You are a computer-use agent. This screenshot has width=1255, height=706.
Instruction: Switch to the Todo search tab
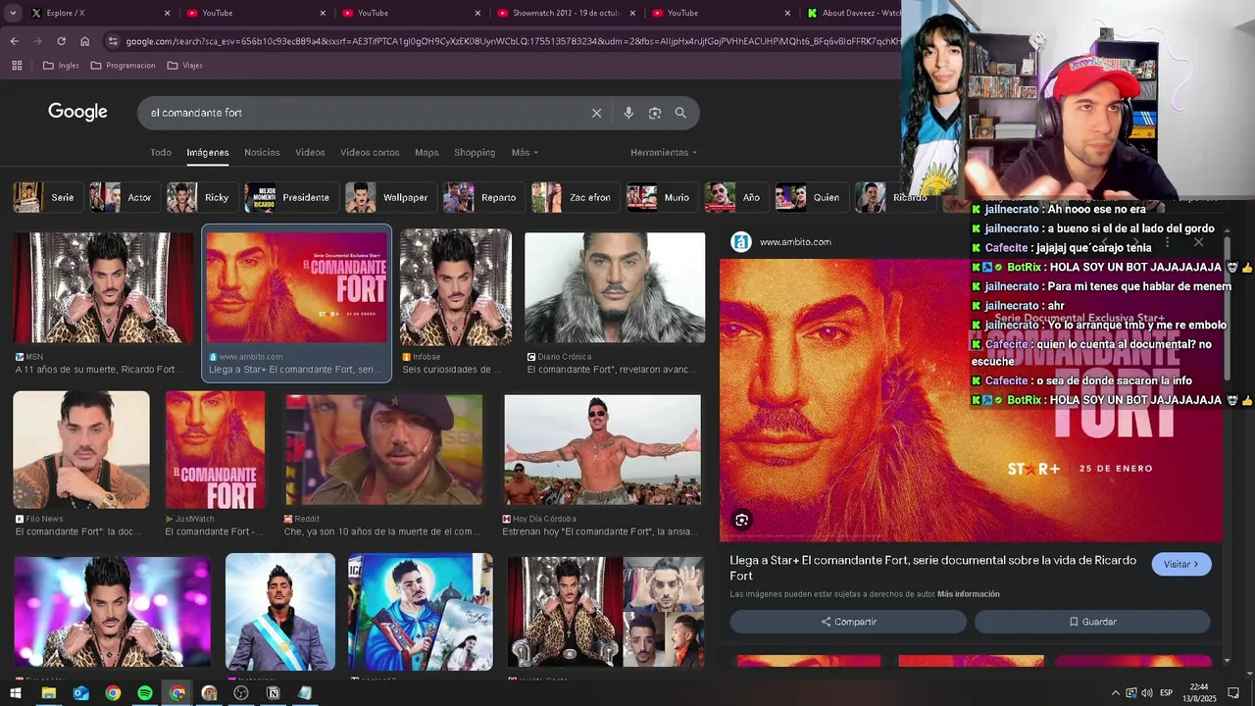click(161, 153)
